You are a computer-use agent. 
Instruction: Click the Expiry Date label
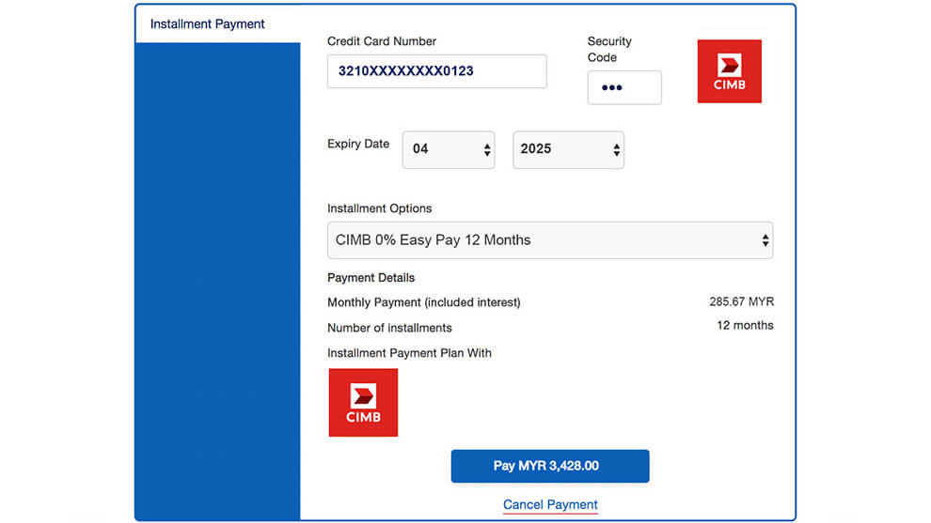[x=358, y=144]
